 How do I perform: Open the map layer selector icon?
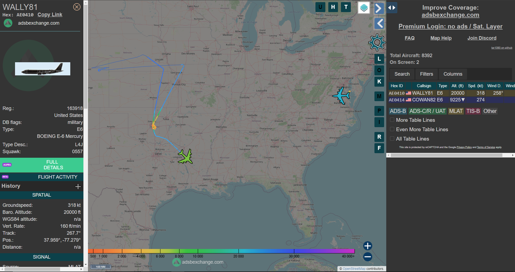[x=364, y=8]
